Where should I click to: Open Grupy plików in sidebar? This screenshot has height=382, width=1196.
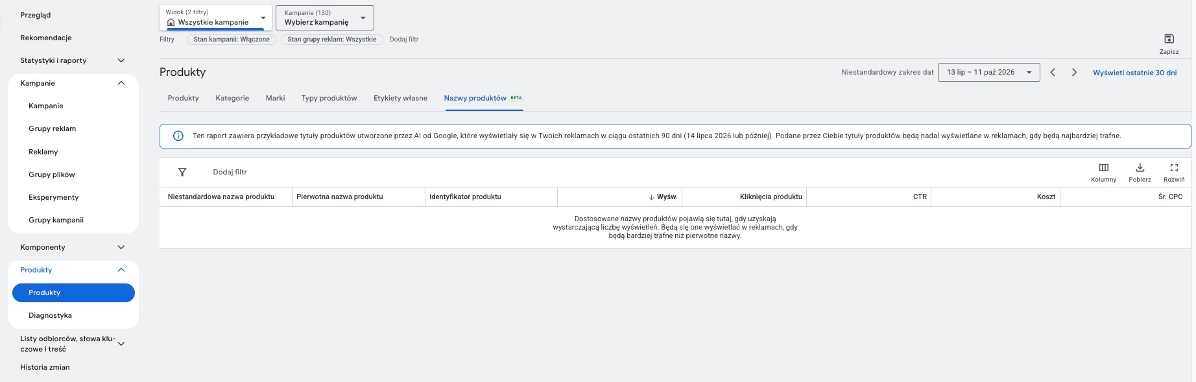52,174
